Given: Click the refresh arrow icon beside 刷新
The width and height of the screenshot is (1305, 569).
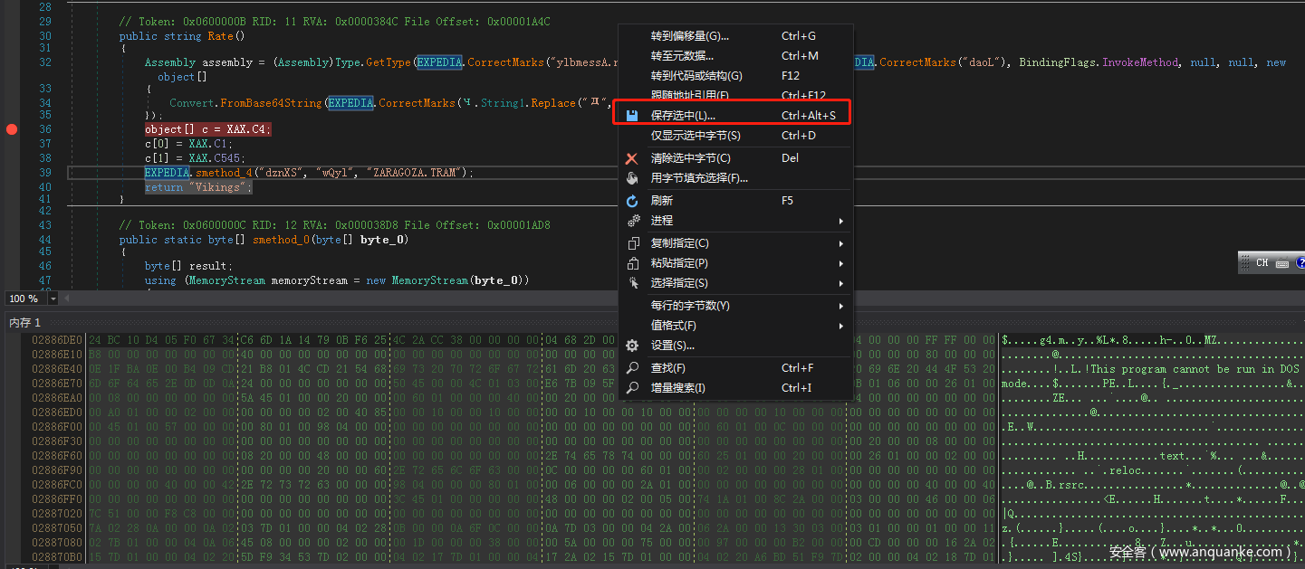Looking at the screenshot, I should tap(632, 201).
